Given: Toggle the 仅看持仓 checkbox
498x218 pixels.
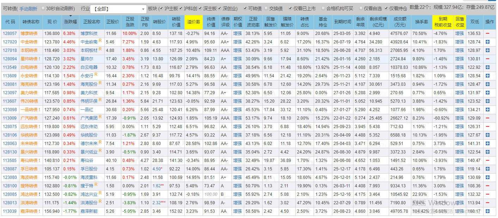Looking at the screenshot, I should point(386,8).
